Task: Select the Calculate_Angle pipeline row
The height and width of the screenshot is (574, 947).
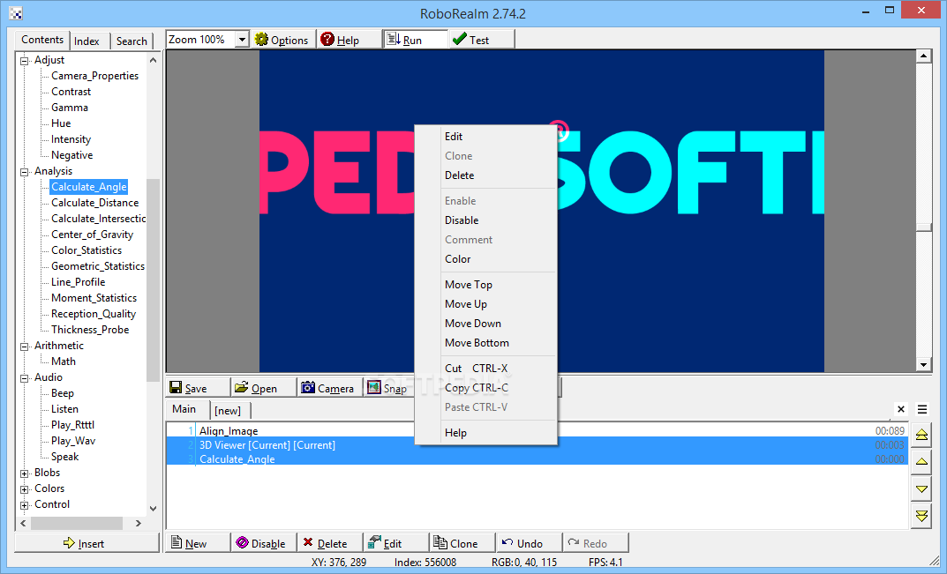Action: click(x=537, y=458)
